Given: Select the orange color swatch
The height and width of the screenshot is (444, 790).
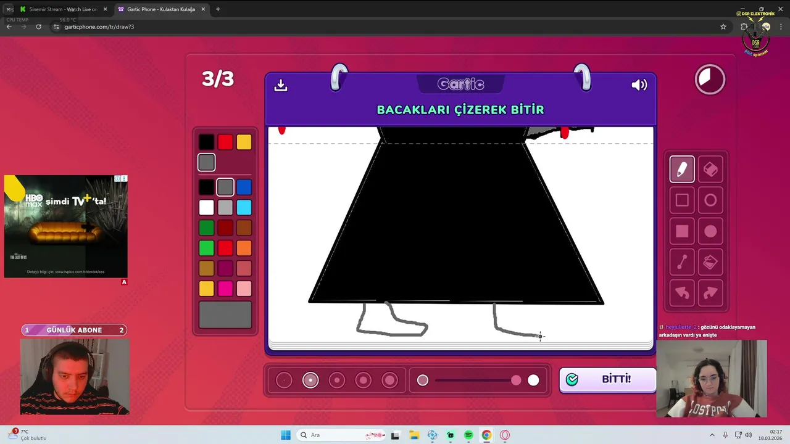Looking at the screenshot, I should (x=244, y=248).
